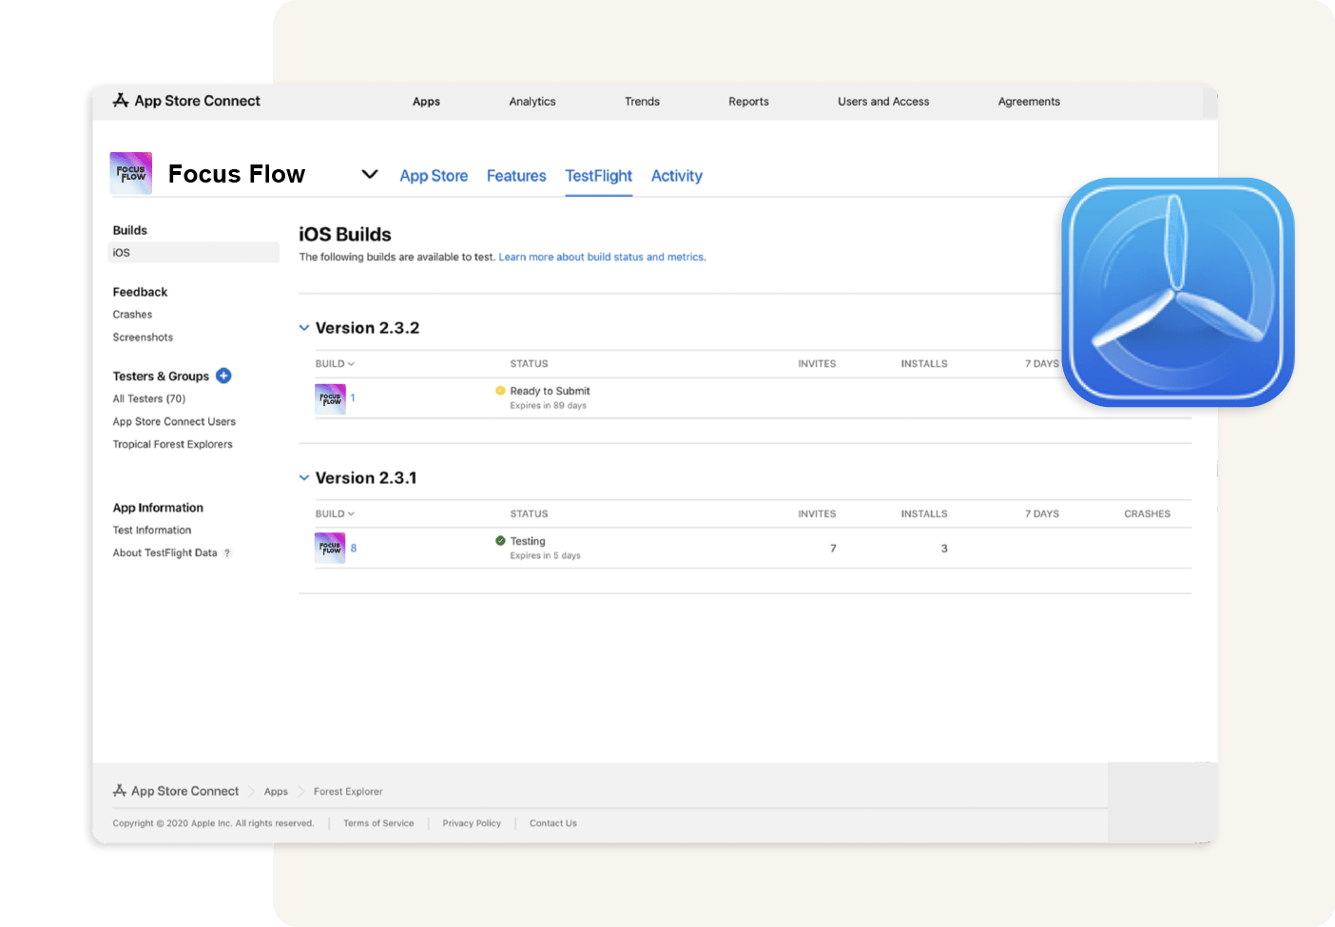Open Apps in the top navigation
The image size is (1335, 927).
(x=426, y=102)
